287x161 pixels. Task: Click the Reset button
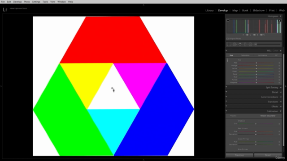tap(268, 155)
